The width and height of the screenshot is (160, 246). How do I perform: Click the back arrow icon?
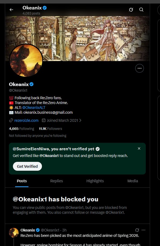[11, 10]
